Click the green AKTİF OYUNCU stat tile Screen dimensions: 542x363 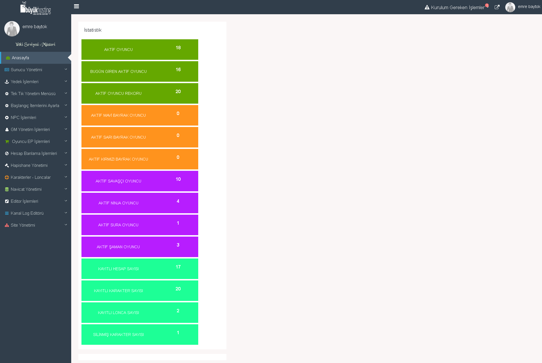pyautogui.click(x=140, y=50)
